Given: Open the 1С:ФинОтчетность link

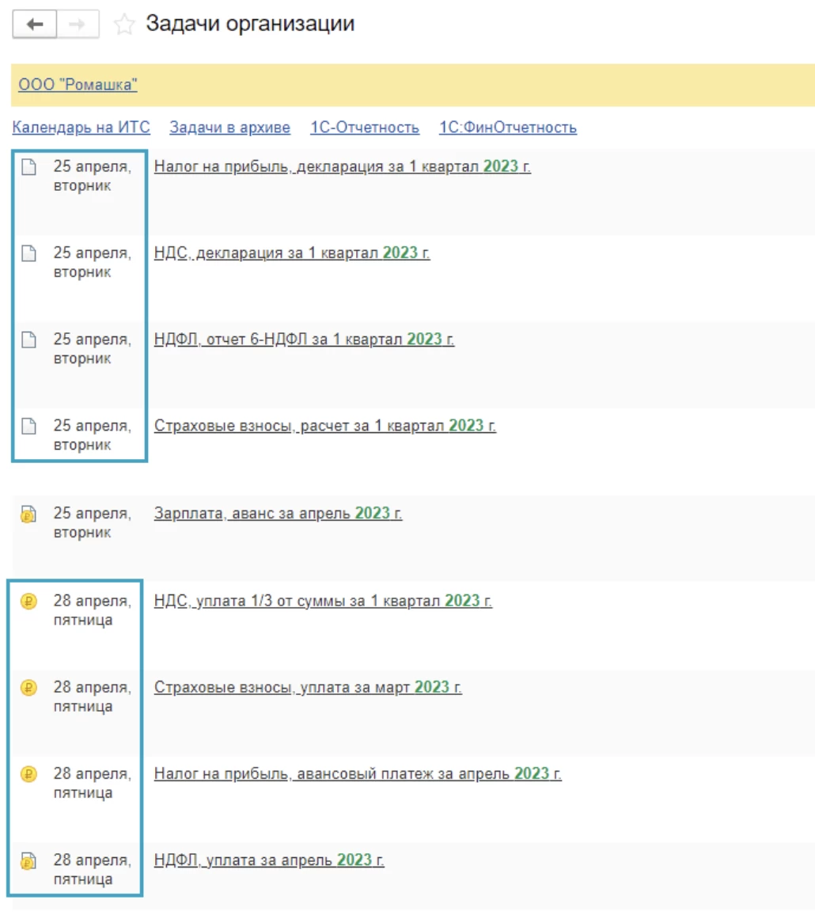Looking at the screenshot, I should pos(508,127).
